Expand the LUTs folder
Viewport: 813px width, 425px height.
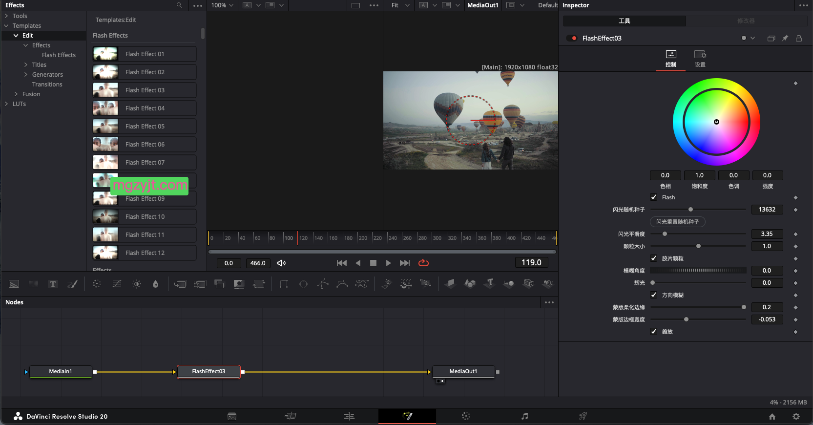pos(6,104)
